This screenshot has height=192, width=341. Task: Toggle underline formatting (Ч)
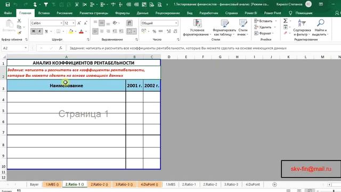(46, 31)
